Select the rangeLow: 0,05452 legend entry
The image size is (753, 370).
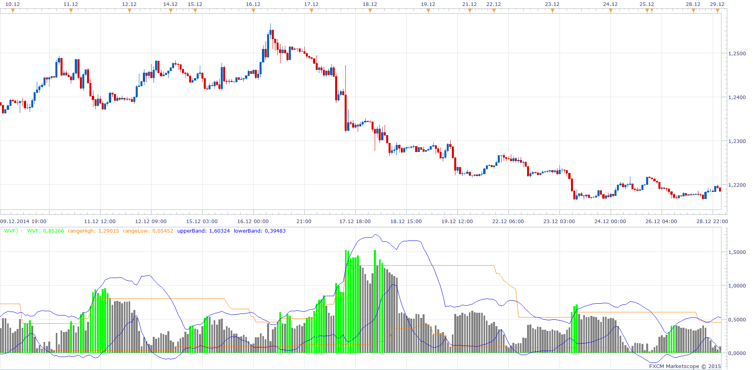pyautogui.click(x=148, y=231)
